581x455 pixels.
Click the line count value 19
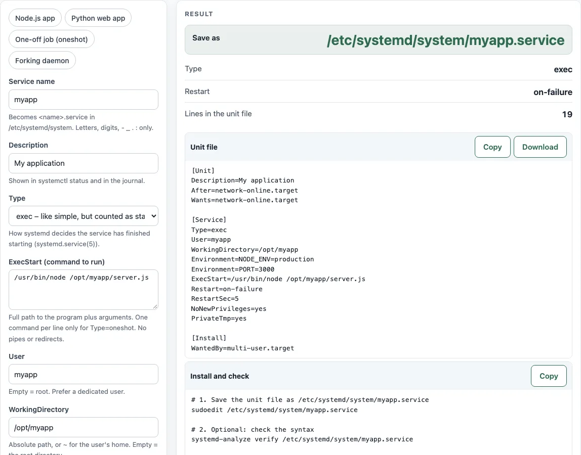pyautogui.click(x=567, y=114)
